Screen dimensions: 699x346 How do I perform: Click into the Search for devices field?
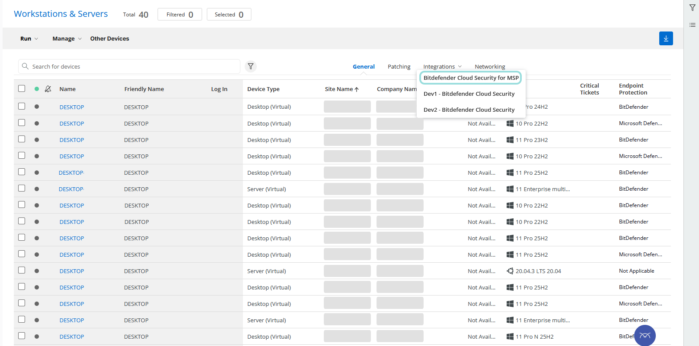coord(129,66)
